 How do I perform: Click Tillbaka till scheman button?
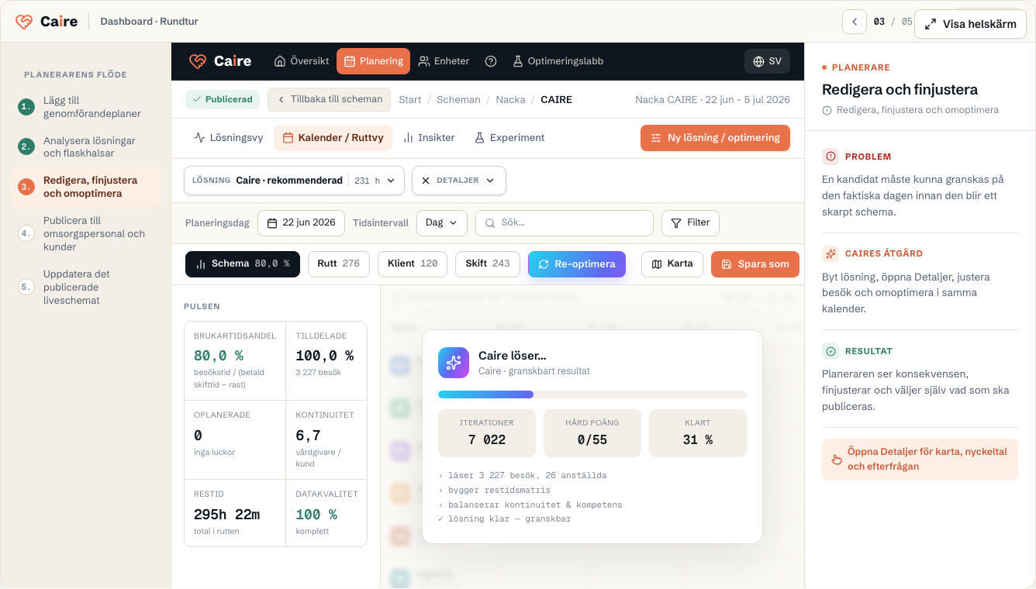pos(329,99)
